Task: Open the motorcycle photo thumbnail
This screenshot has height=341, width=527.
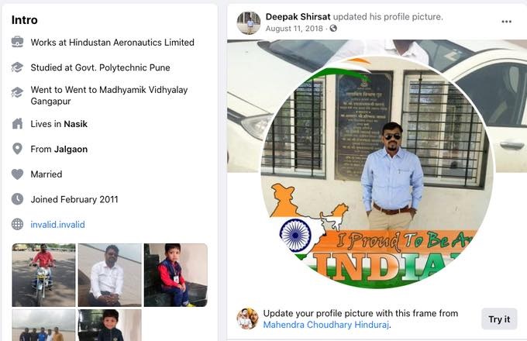Action: [43, 275]
